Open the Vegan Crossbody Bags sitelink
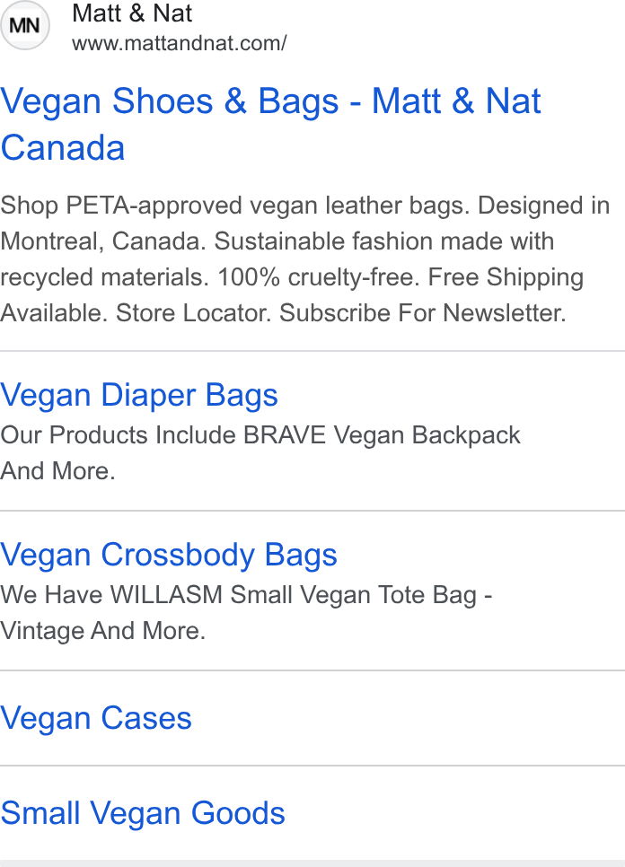Screen dimensions: 625x867 (169, 555)
